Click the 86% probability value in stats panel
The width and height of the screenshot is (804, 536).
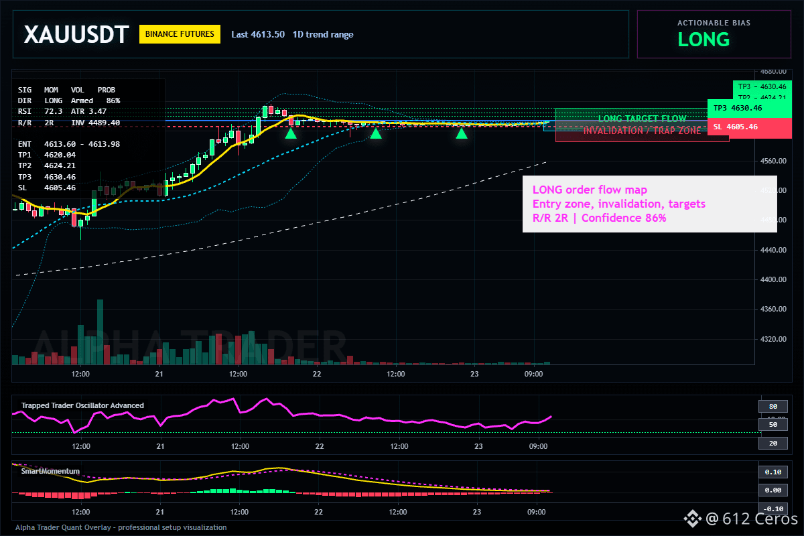(x=113, y=100)
